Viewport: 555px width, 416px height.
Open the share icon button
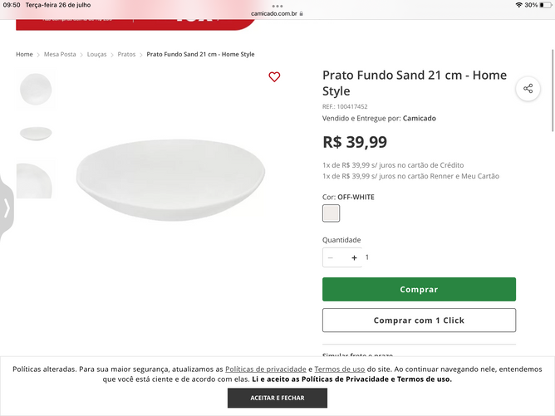pyautogui.click(x=528, y=88)
